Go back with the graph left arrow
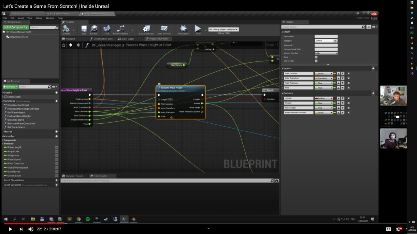 click(70, 45)
